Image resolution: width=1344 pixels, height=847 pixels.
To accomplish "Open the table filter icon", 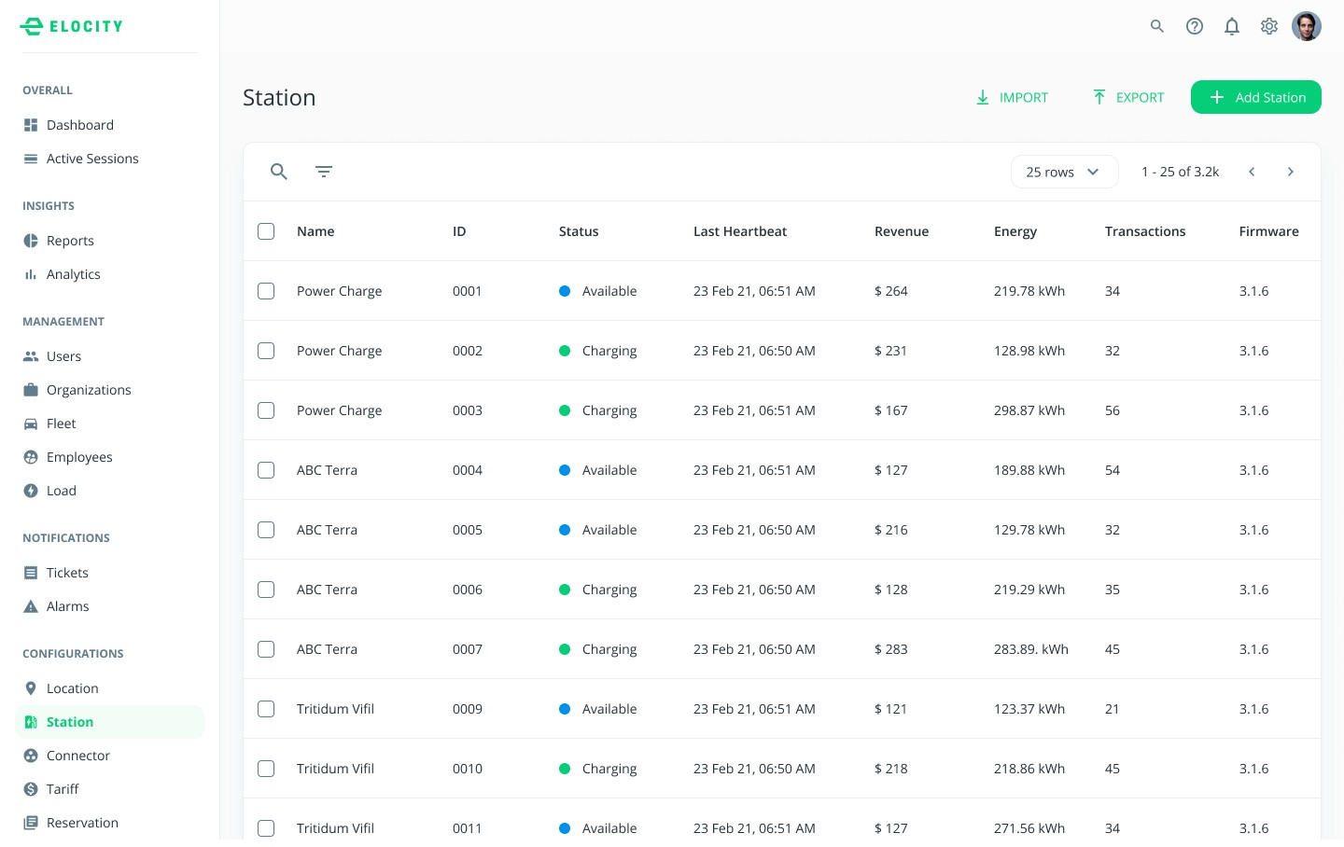I will [x=324, y=172].
